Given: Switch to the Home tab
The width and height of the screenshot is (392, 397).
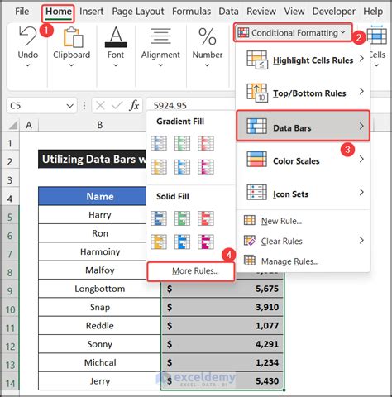Looking at the screenshot, I should pyautogui.click(x=58, y=12).
